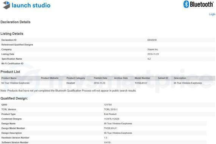This screenshot has height=144, width=216.
Task: Click the Hardware Version Number label
Action: 15,138
